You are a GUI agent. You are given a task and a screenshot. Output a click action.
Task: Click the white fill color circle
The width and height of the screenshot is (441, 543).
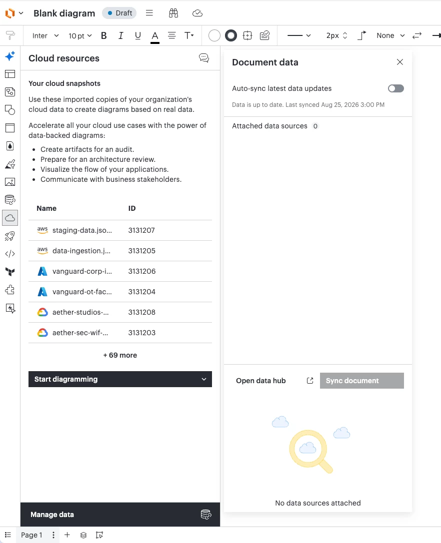(x=214, y=35)
